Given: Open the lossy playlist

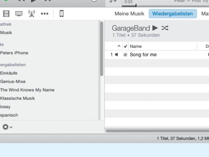Looking at the screenshot, I should click(x=5, y=107).
